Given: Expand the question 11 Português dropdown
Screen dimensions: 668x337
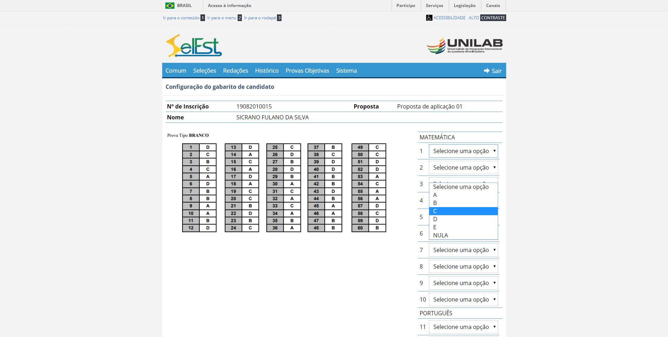Looking at the screenshot, I should pyautogui.click(x=463, y=327).
